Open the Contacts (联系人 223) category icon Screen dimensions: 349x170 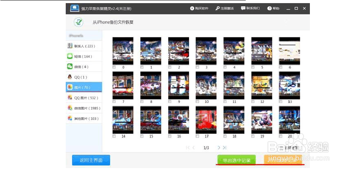pyautogui.click(x=70, y=46)
